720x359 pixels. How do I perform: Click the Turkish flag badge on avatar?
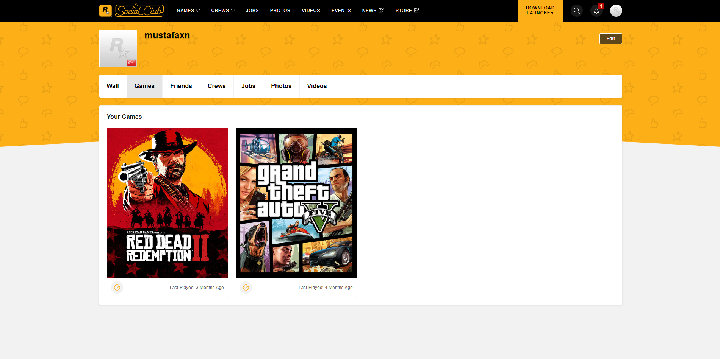tap(131, 63)
